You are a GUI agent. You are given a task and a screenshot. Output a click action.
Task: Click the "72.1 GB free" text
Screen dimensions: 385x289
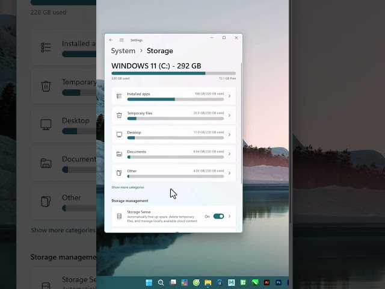[227, 78]
